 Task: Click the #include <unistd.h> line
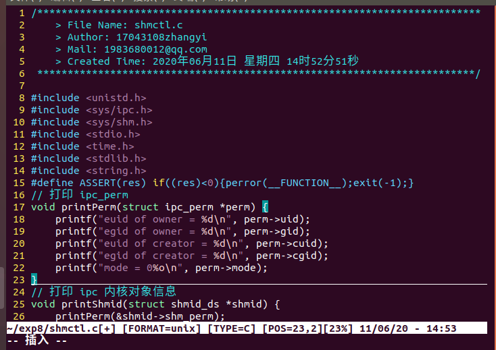point(89,98)
